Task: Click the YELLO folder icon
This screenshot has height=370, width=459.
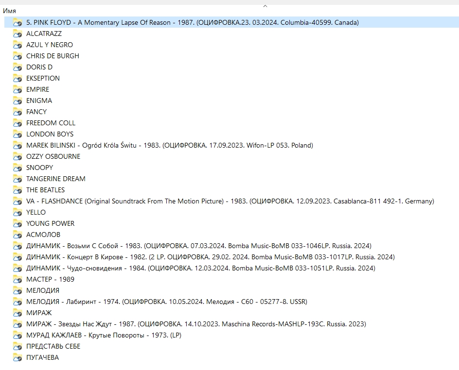Action: [x=18, y=212]
